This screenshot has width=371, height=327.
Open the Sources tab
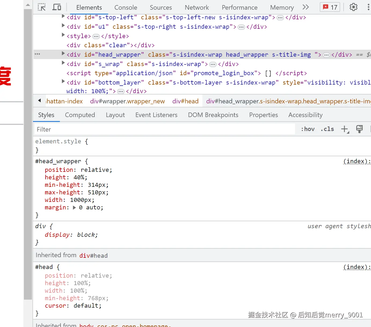(x=161, y=8)
